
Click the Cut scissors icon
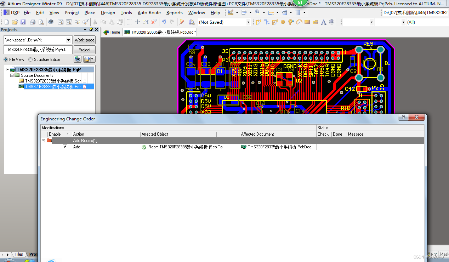[95, 22]
